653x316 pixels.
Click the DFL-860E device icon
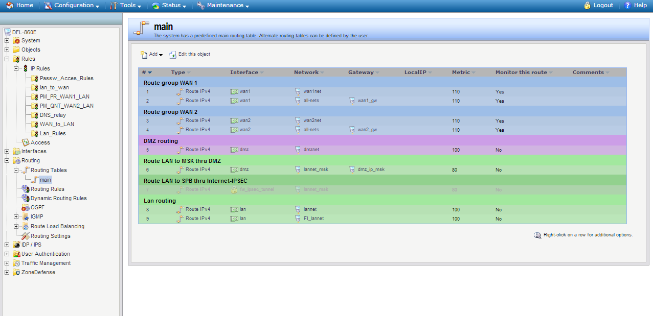(8, 32)
